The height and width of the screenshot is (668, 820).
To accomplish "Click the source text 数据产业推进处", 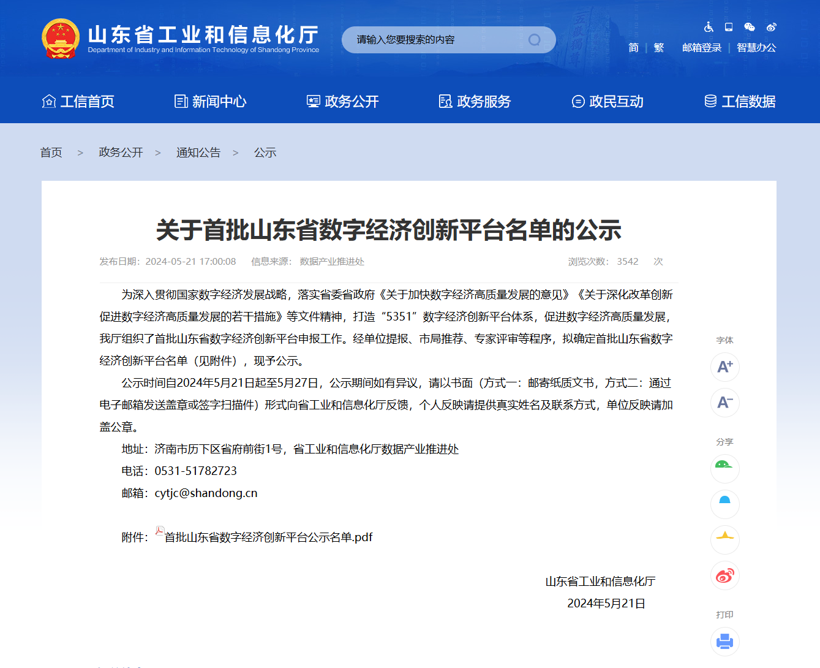I will coord(332,262).
